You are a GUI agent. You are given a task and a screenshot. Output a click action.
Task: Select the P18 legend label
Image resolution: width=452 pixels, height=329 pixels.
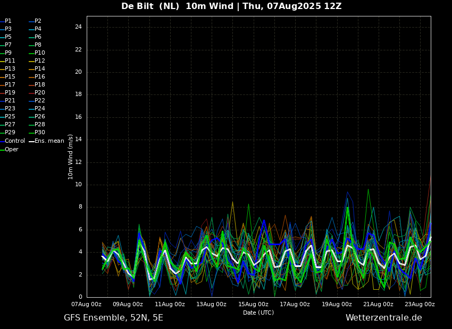(37, 84)
